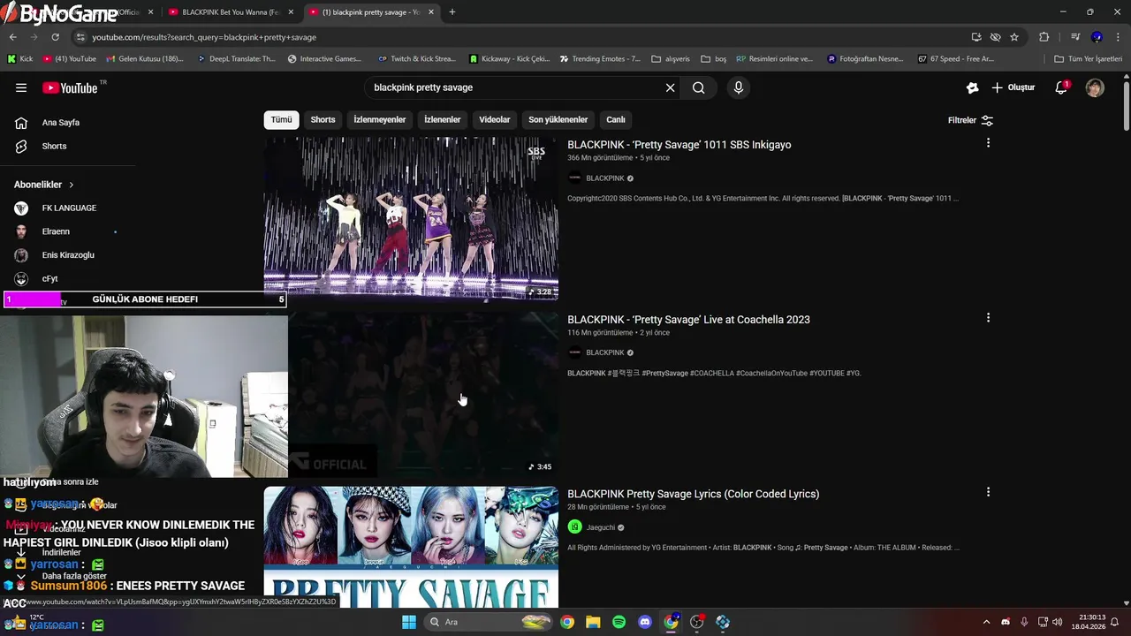Open Pretty Savage Lyrics (Color Coded Lyrics) title
1131x636 pixels.
tap(694, 494)
